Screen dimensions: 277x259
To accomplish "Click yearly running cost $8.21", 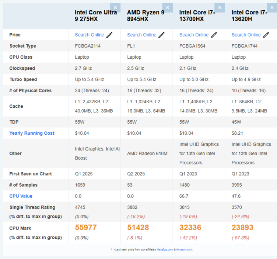I will click(237, 133).
